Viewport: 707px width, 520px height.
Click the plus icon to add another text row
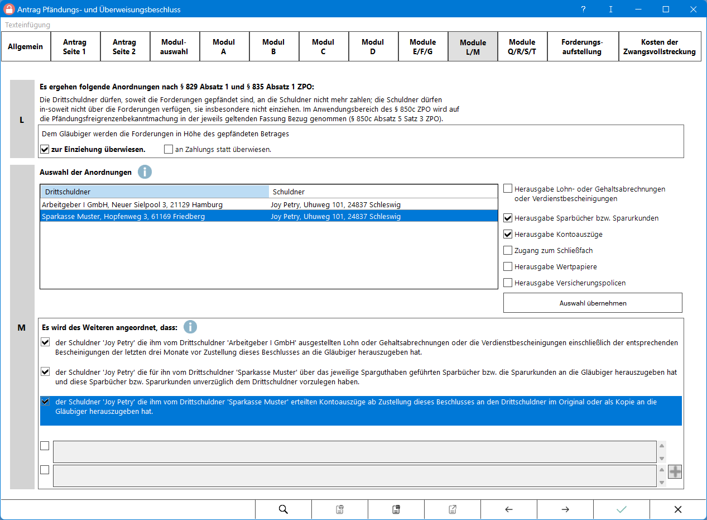click(x=675, y=472)
